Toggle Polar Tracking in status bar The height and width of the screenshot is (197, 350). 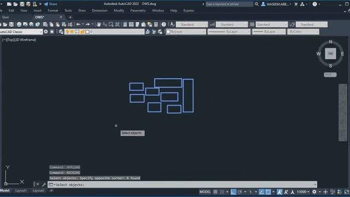240,192
